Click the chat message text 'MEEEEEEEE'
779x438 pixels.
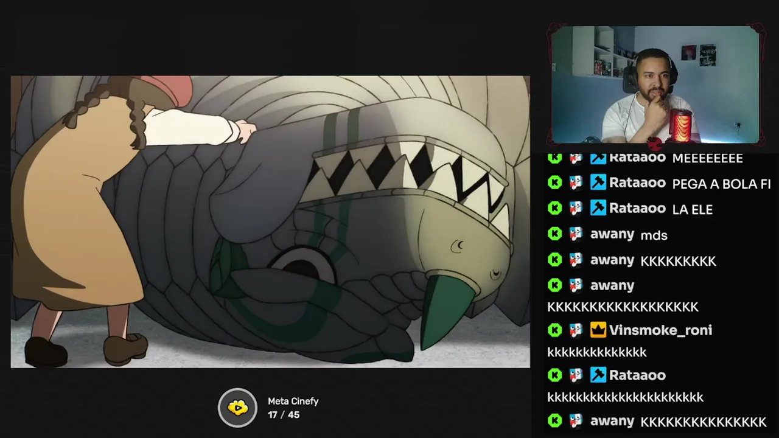coord(707,158)
